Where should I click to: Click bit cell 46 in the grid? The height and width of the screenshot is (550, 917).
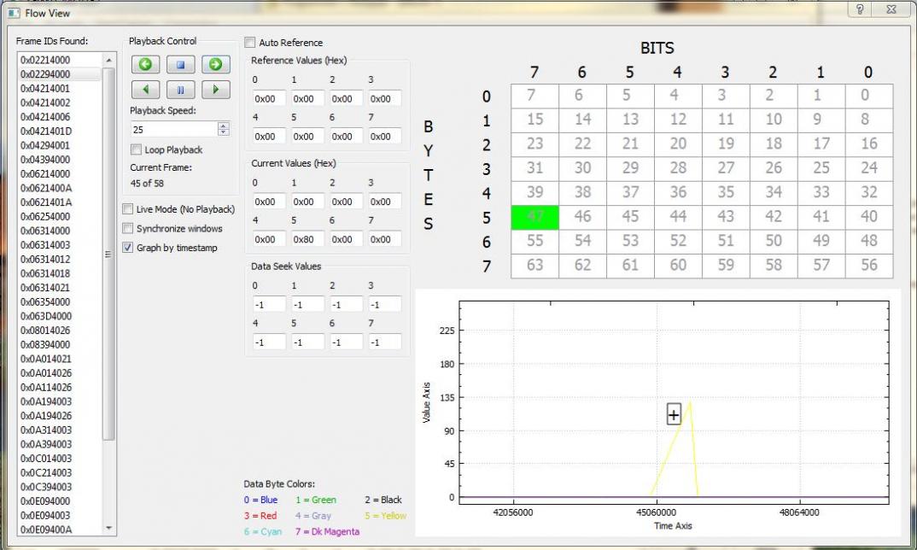[x=582, y=217]
